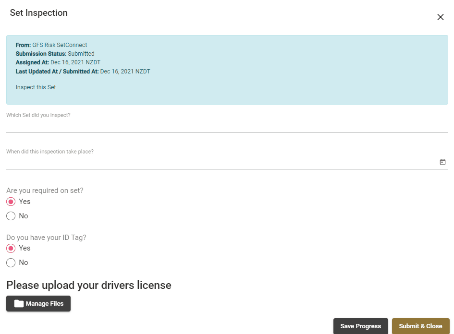Click 'Submission Status: Submitted' line

click(x=55, y=53)
